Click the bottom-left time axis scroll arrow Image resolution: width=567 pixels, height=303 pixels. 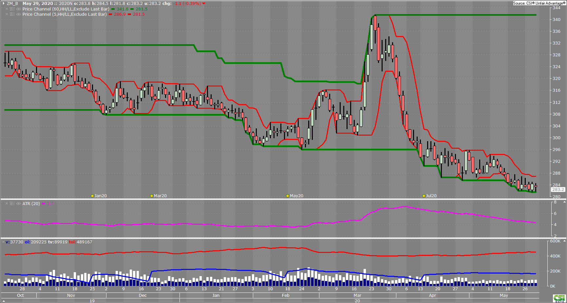pos(4,301)
